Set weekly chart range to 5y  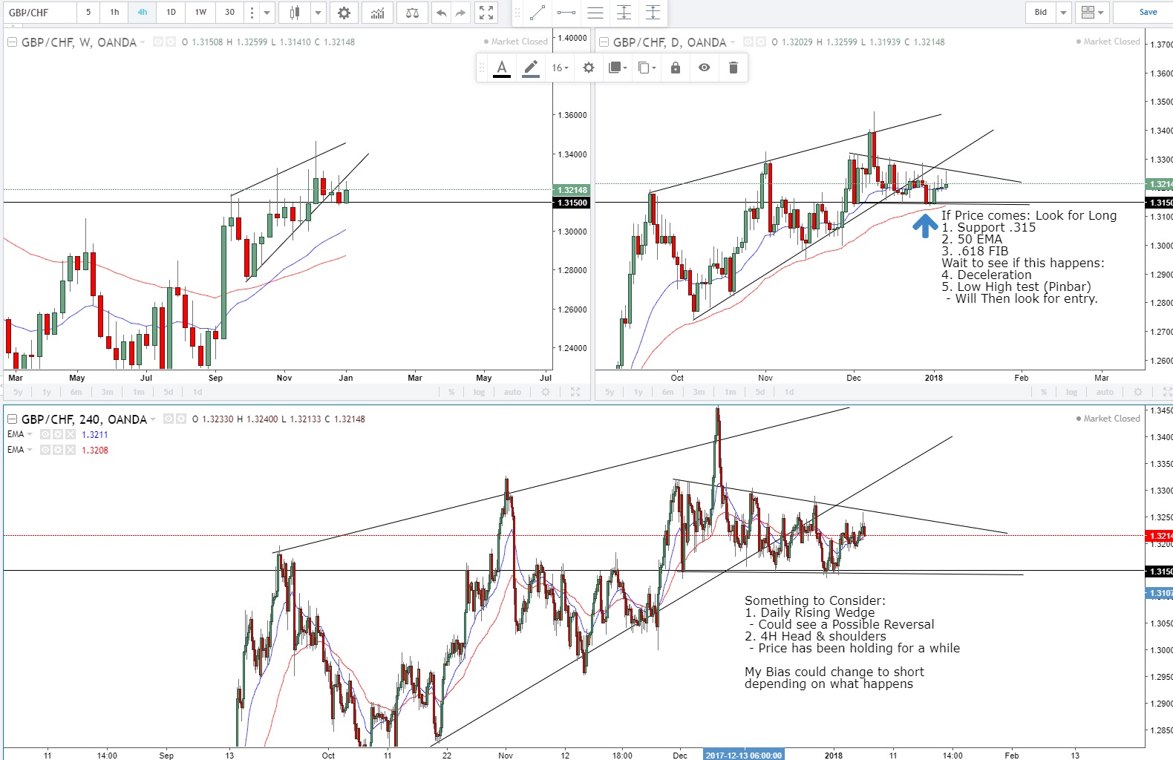18,392
